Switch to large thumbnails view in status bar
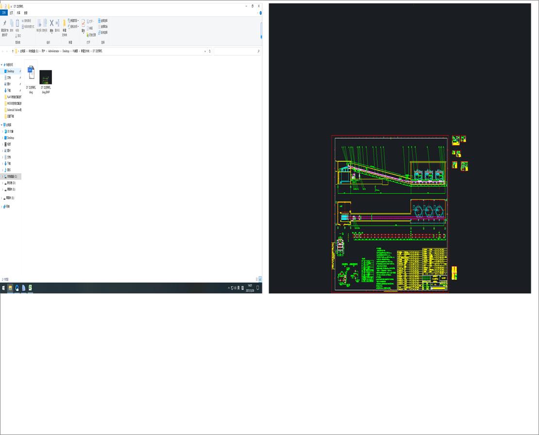This screenshot has width=539, height=435. 260,279
